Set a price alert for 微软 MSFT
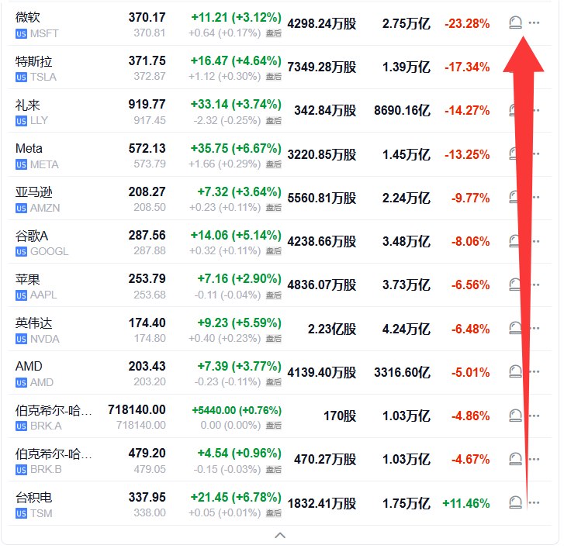Viewport: 564px width, 552px height. [x=515, y=23]
